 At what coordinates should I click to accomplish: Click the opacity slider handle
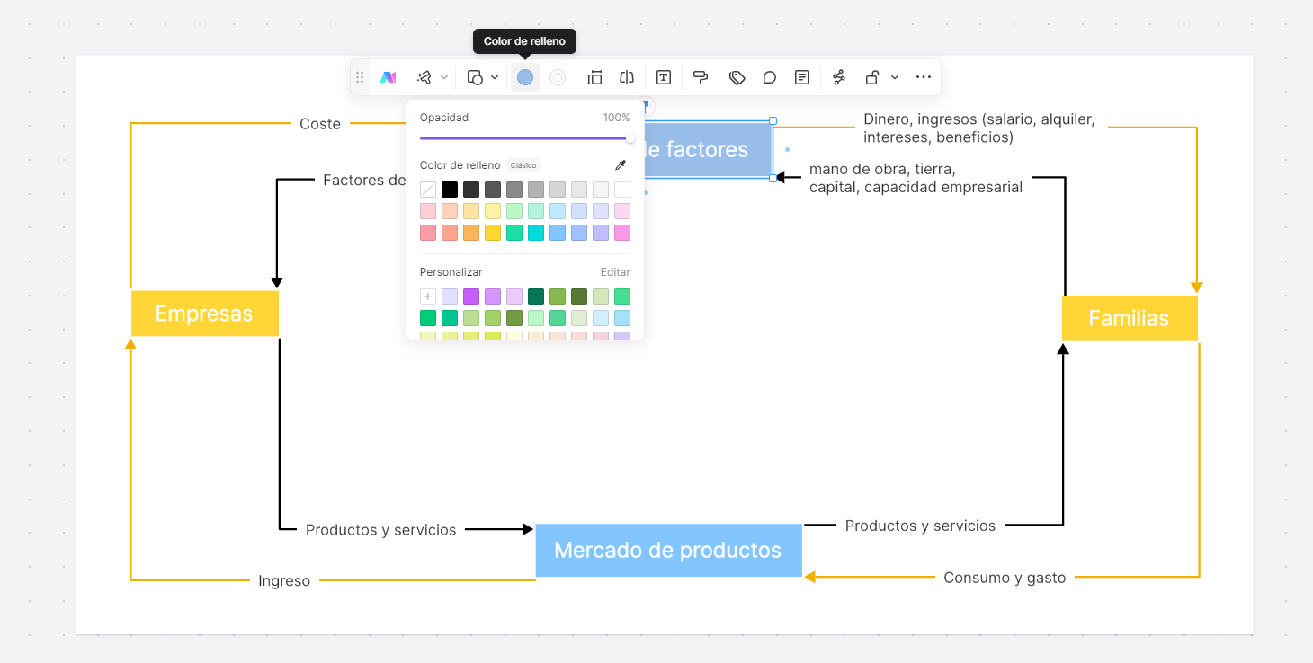[x=630, y=138]
